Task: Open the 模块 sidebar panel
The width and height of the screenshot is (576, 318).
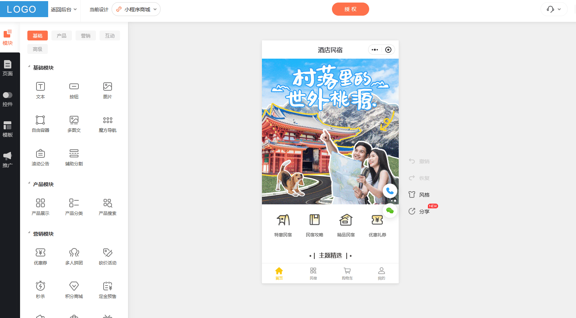Action: point(8,38)
